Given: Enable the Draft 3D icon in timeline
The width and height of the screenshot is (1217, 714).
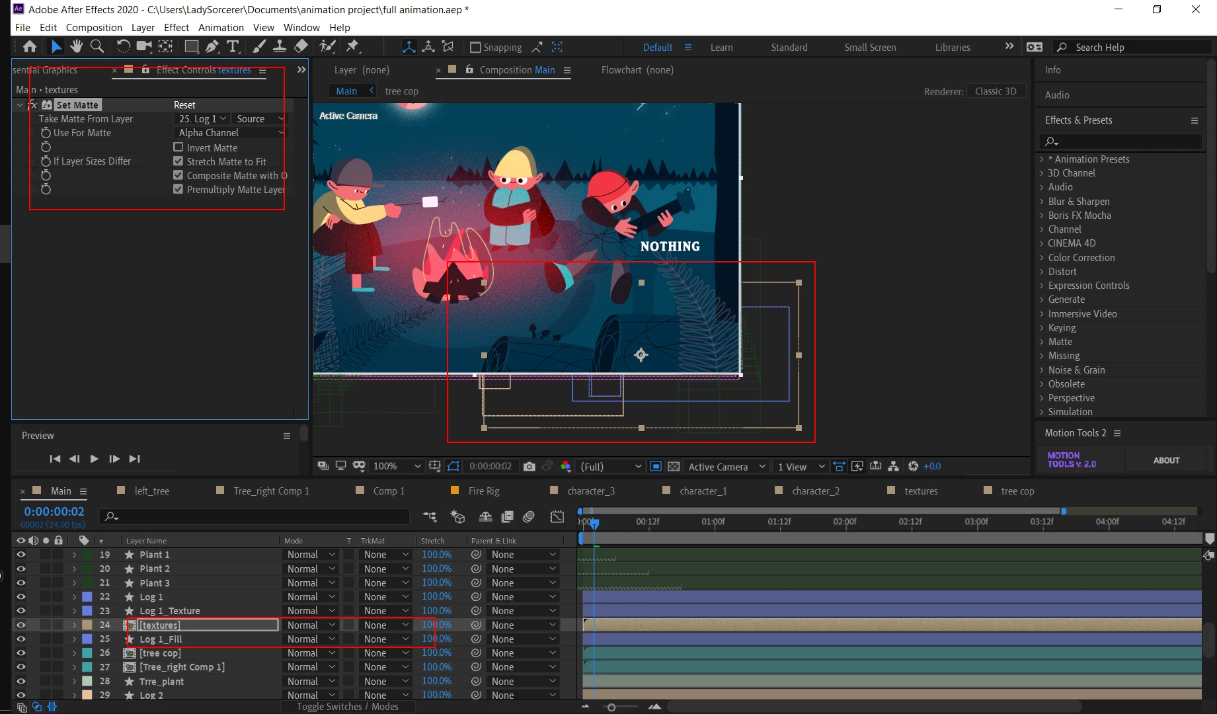Looking at the screenshot, I should [457, 517].
